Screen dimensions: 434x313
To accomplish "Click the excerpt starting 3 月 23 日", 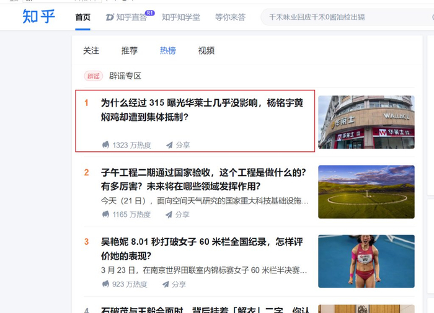I will point(204,270).
